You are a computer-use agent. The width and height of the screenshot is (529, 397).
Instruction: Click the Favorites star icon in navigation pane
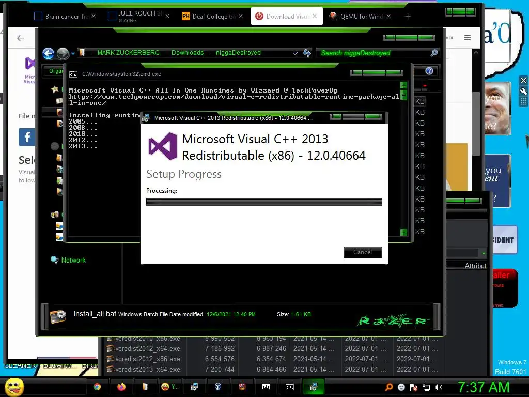click(x=55, y=89)
